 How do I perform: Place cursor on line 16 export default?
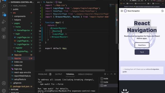[56, 48]
